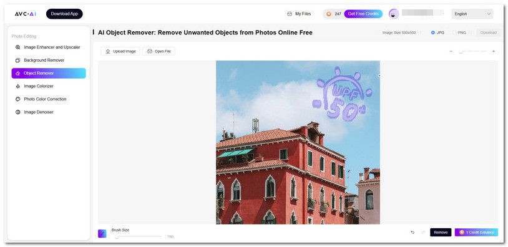
Task: Click the orange credits coin icon
Action: pos(329,14)
